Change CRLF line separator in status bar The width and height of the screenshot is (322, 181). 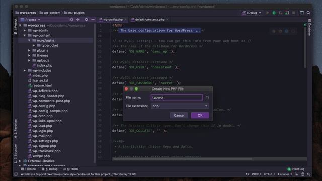256,174
